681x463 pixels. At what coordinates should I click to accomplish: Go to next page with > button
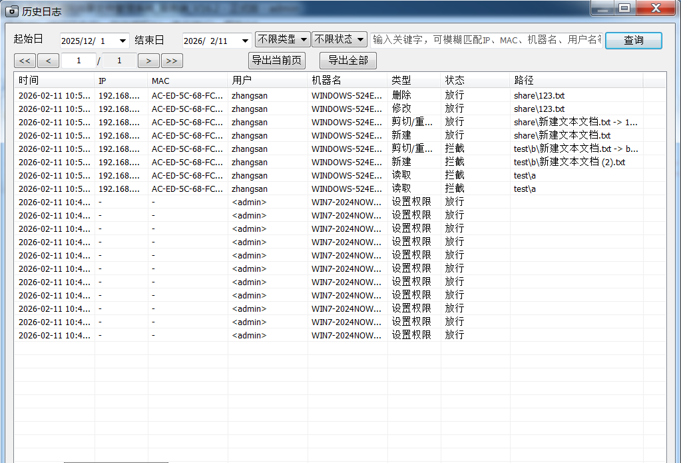coord(148,61)
